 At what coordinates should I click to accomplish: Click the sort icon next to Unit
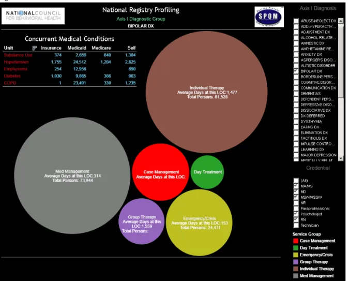[x=35, y=48]
